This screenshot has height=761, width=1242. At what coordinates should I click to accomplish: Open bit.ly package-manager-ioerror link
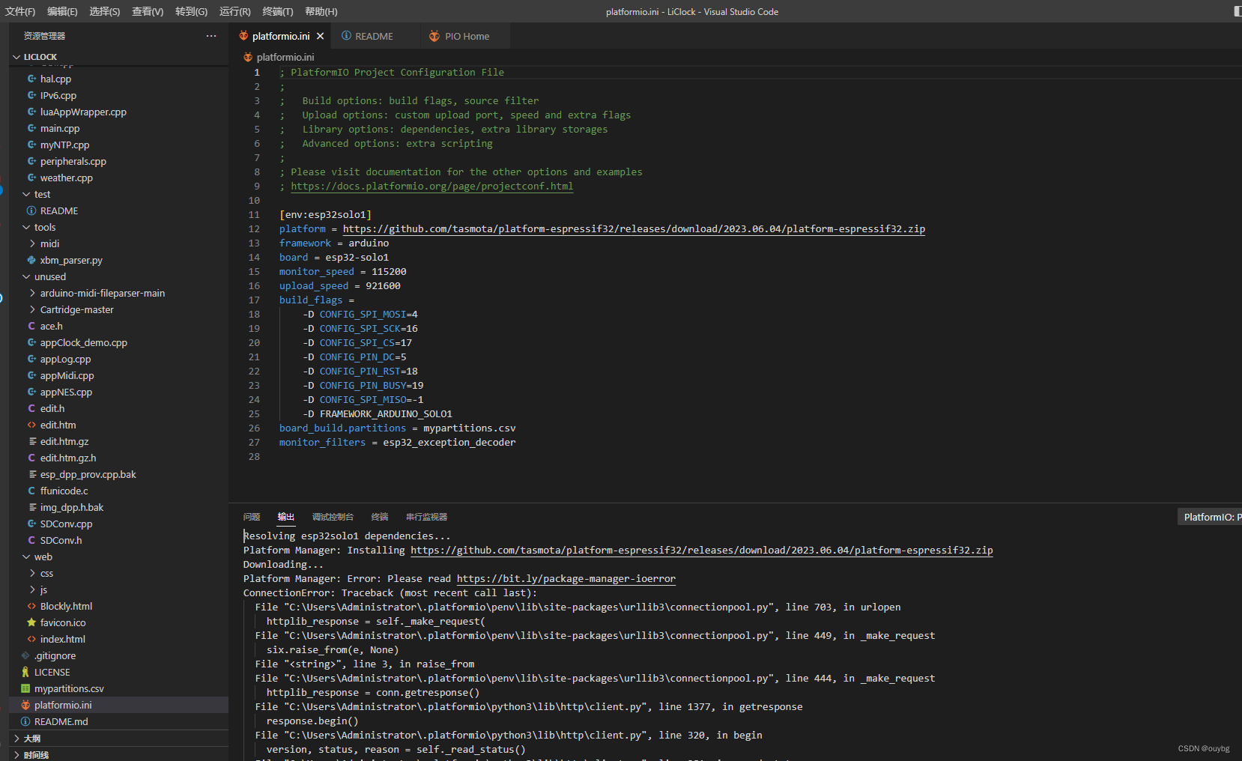coord(566,579)
